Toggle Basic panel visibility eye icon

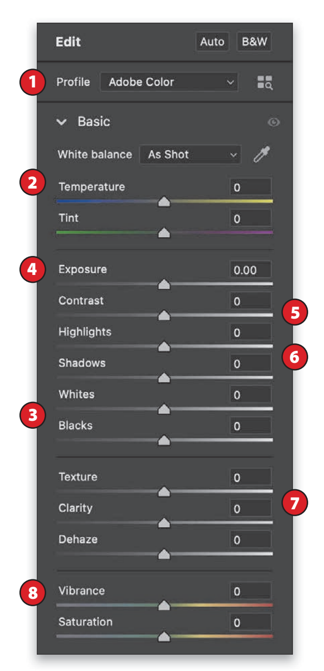(274, 122)
